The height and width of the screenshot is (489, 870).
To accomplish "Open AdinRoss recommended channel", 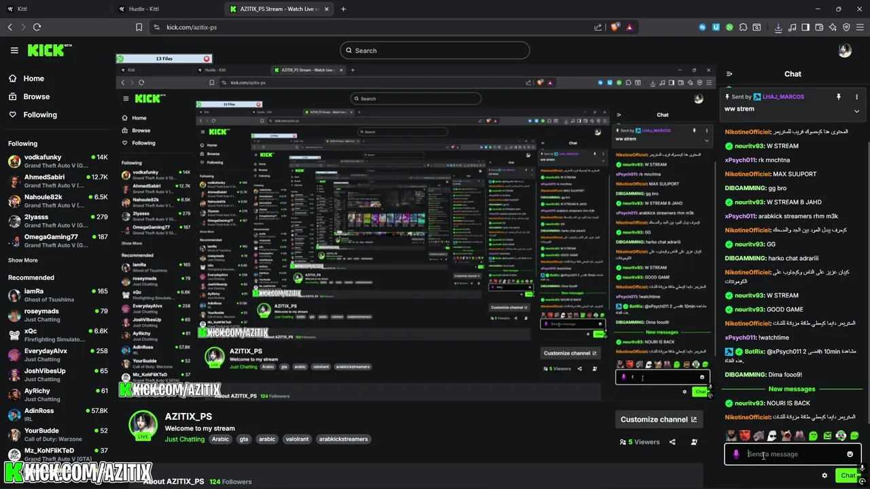I will 58,414.
